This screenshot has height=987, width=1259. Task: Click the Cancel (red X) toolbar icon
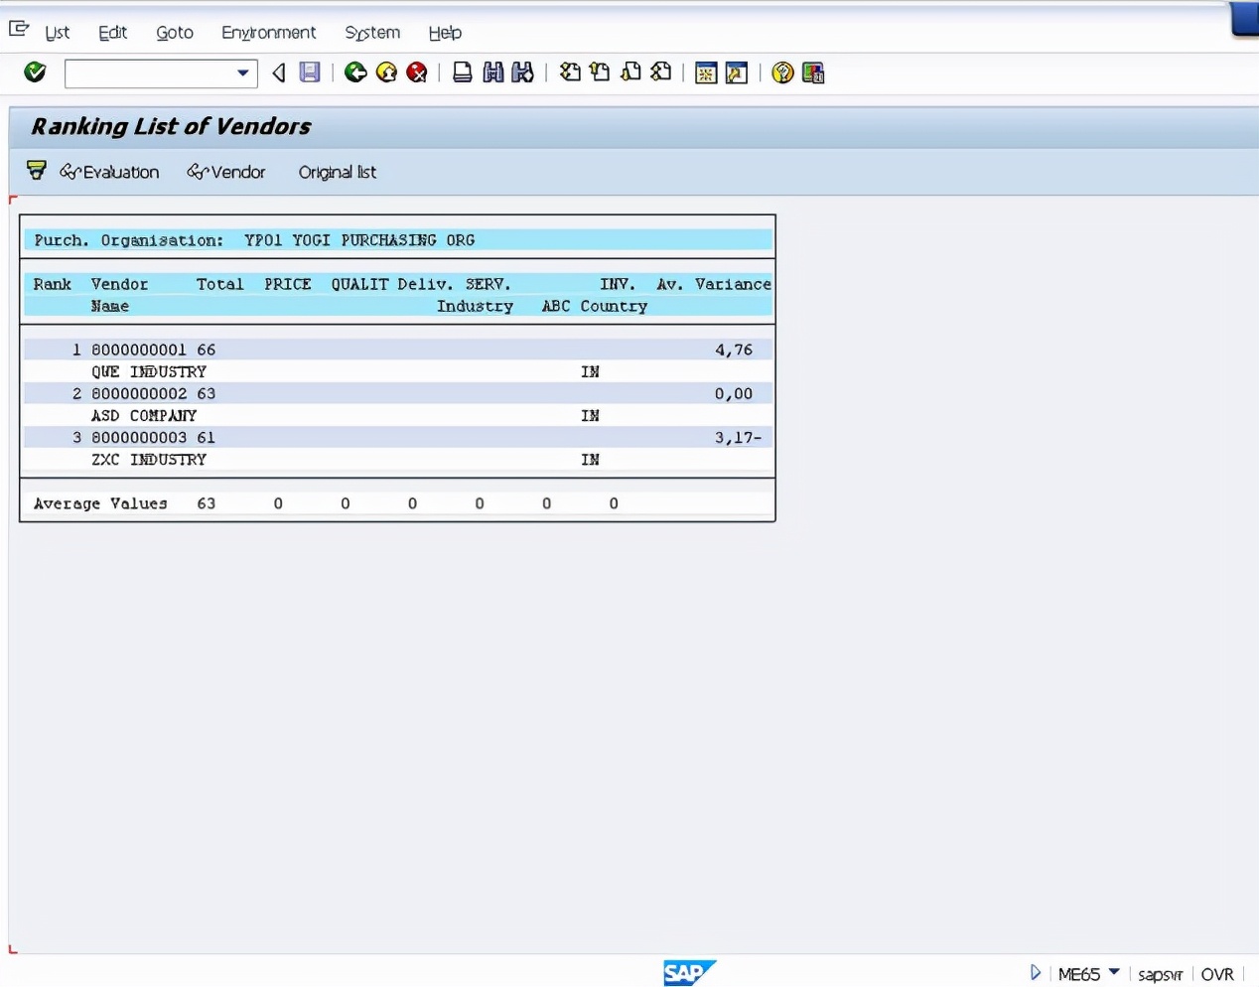416,72
